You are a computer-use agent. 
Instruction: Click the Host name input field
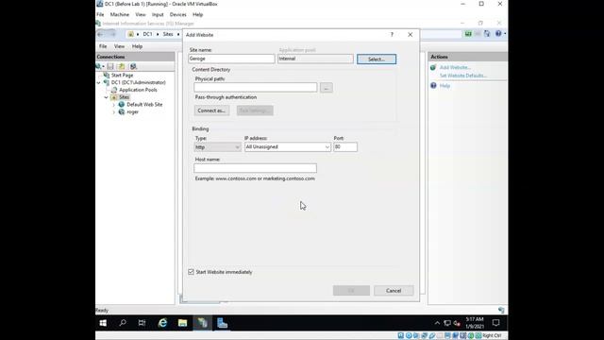256,168
